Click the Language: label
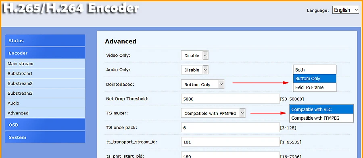Image resolution: width=363 pixels, height=158 pixels. [318, 10]
